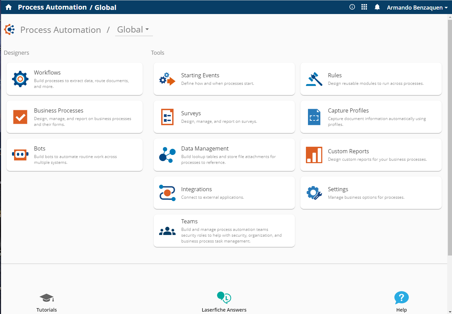
Task: Click the Laserfiche Answers label
Action: click(224, 310)
